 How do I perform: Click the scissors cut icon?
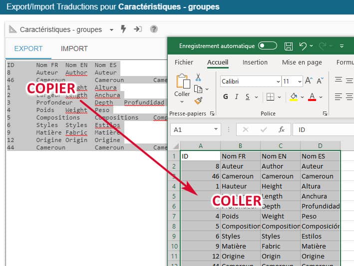coord(198,77)
